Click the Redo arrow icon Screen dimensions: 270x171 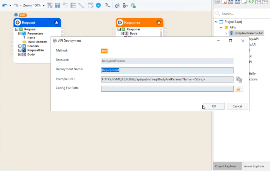[16, 5]
